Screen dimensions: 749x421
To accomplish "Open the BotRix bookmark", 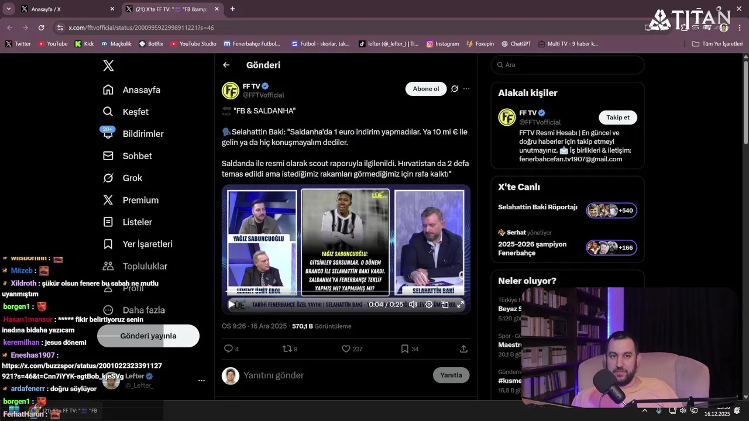I will [151, 44].
